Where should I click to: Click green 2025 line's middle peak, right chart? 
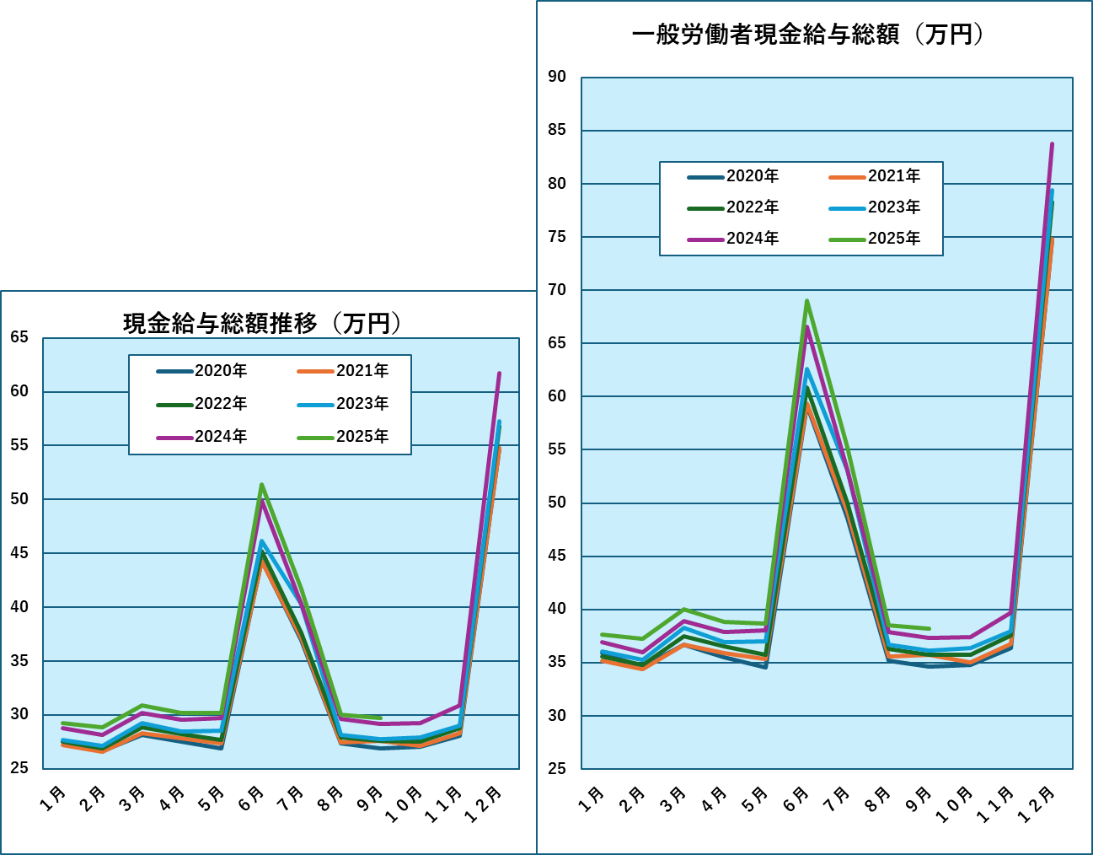tap(806, 300)
